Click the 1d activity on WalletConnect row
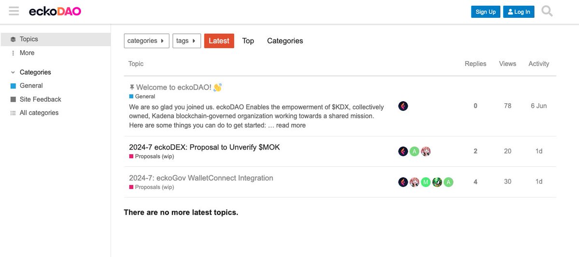The width and height of the screenshot is (579, 257). (539, 182)
